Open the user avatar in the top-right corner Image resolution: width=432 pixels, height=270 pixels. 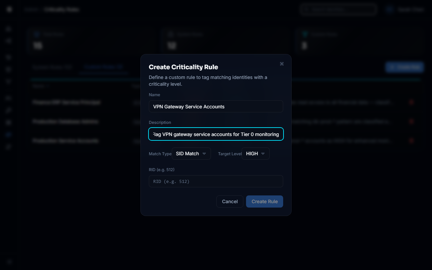389,9
